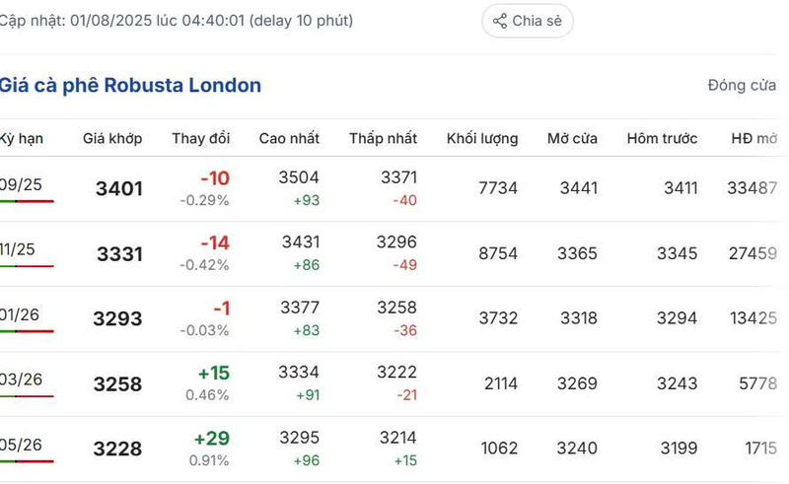Click the 8754 volume value
Screen dimensions: 789x484
[498, 253]
